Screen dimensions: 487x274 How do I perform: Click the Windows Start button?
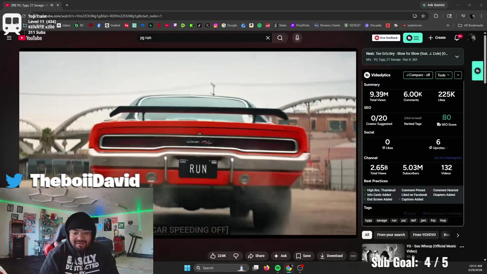(x=187, y=268)
